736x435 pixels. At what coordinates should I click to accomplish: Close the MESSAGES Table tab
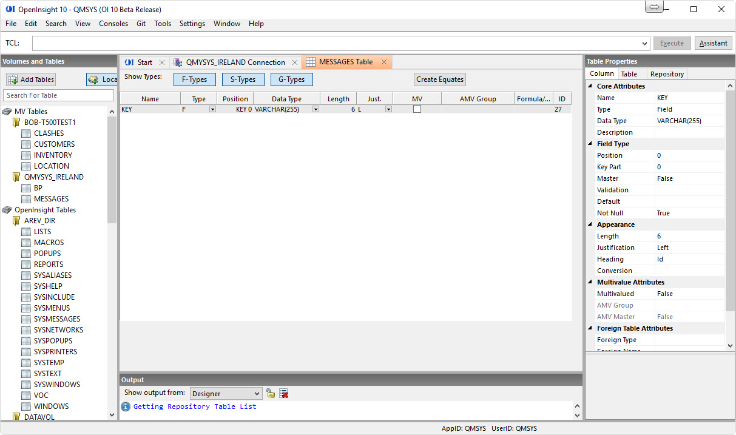[x=384, y=62]
